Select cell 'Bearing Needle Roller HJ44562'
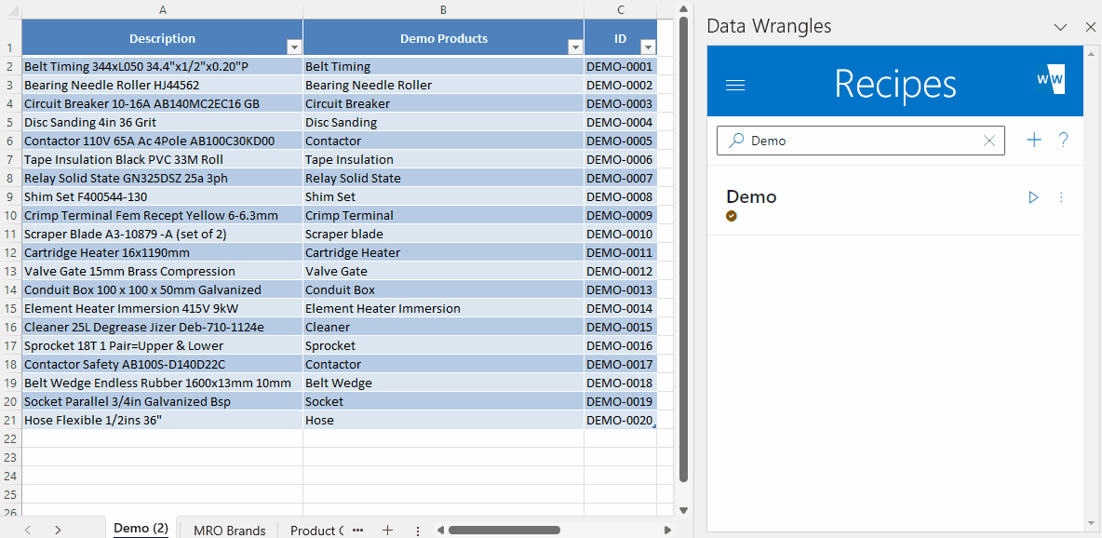The height and width of the screenshot is (538, 1102). (x=162, y=85)
